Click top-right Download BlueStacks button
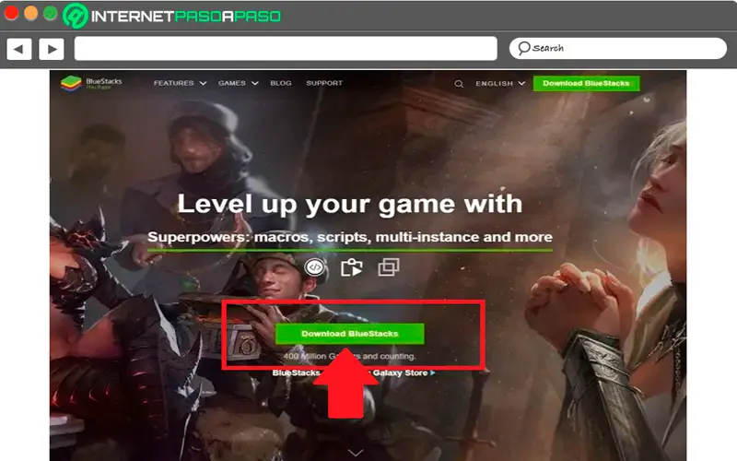 (586, 83)
